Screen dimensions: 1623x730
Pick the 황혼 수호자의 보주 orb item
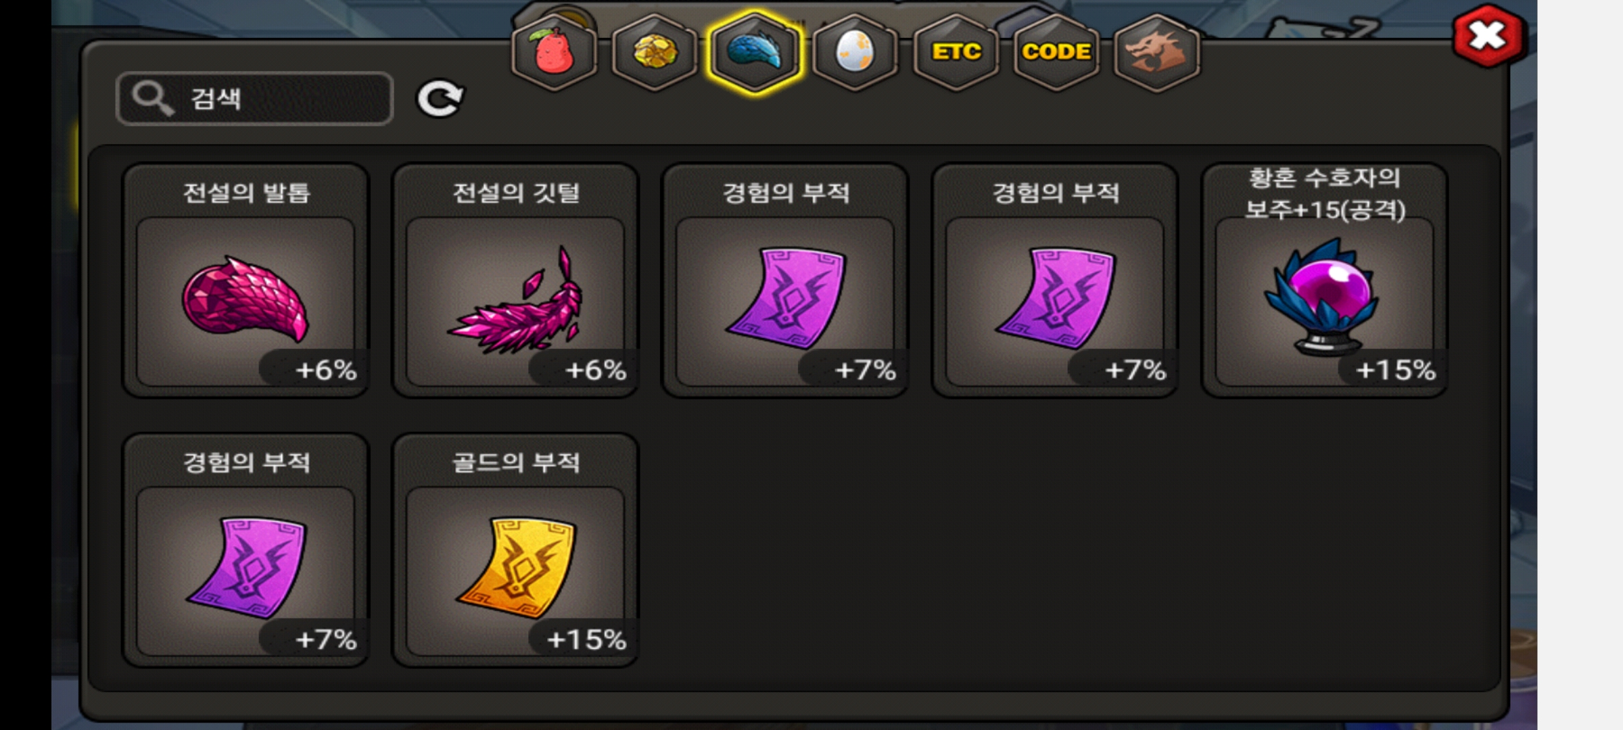click(1324, 280)
